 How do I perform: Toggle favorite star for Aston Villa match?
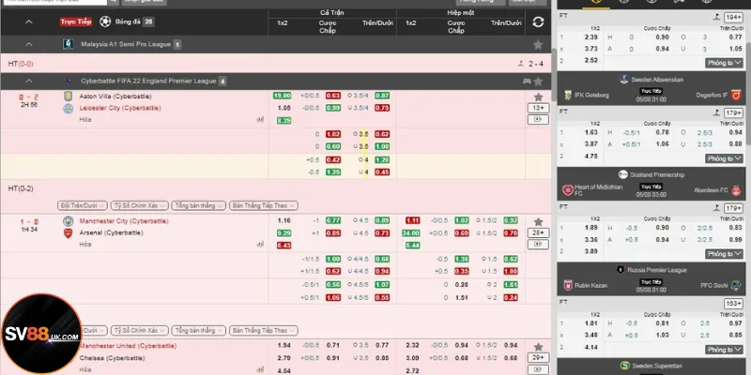click(x=538, y=97)
